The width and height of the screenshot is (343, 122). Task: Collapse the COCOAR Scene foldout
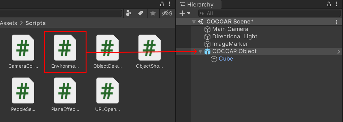coord(193,22)
